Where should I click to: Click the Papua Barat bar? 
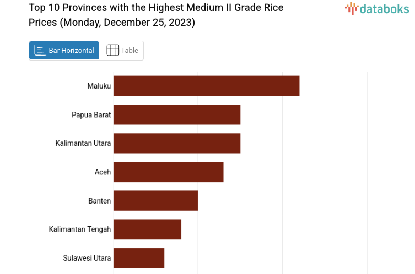(177, 114)
